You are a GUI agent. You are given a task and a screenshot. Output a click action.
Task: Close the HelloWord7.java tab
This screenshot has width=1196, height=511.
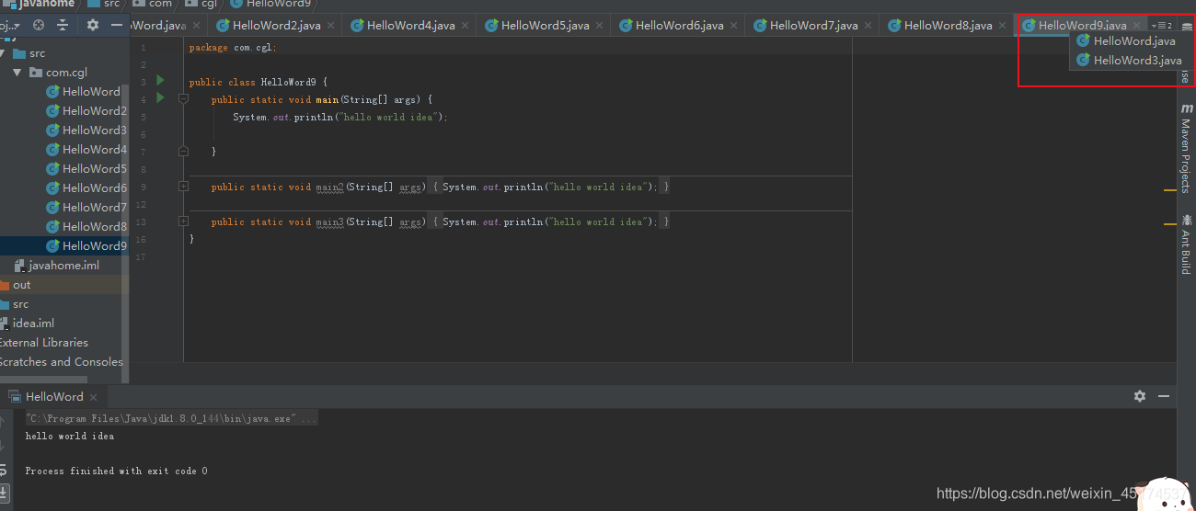click(868, 26)
